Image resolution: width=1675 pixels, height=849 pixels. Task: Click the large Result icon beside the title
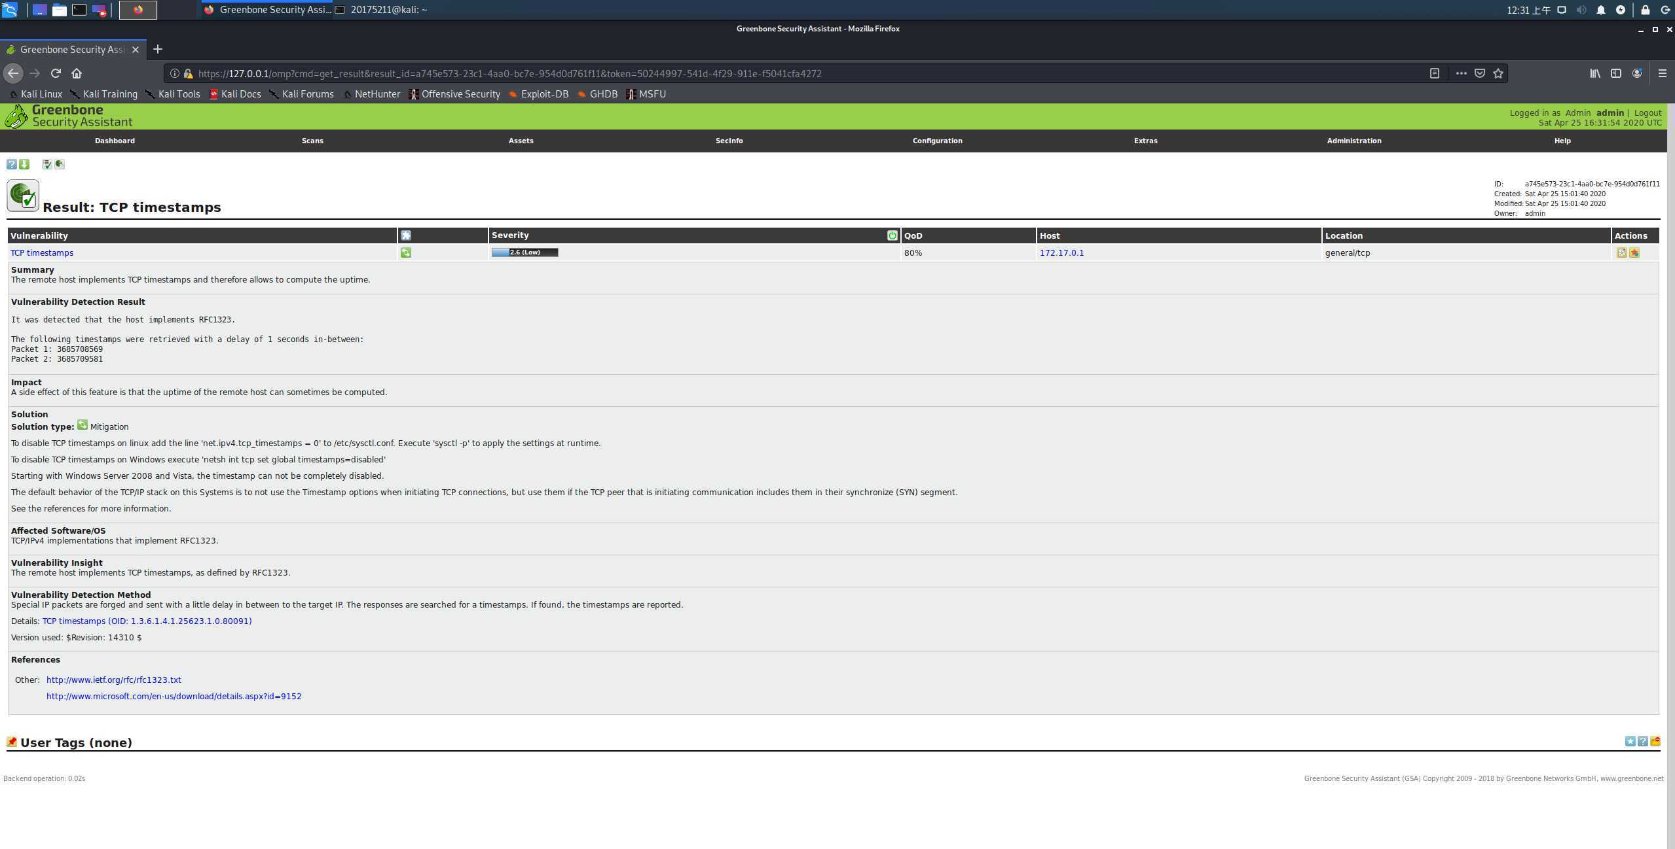point(23,196)
